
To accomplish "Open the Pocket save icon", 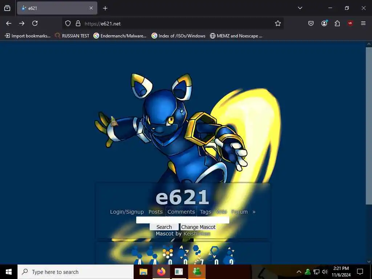I will click(311, 23).
